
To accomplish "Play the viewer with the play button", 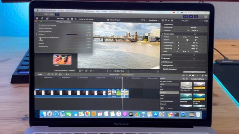I will (108, 71).
